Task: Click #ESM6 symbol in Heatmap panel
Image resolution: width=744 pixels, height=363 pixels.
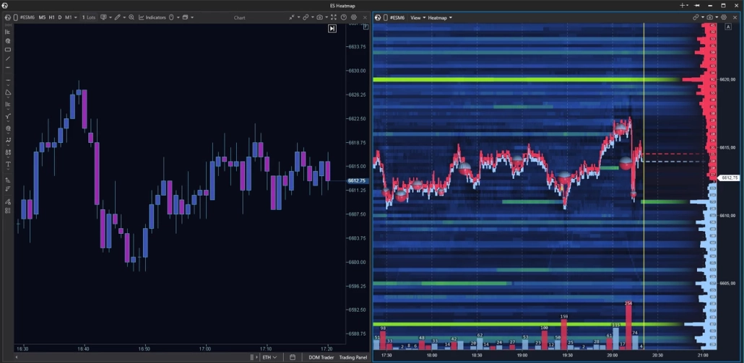Action: (x=397, y=17)
